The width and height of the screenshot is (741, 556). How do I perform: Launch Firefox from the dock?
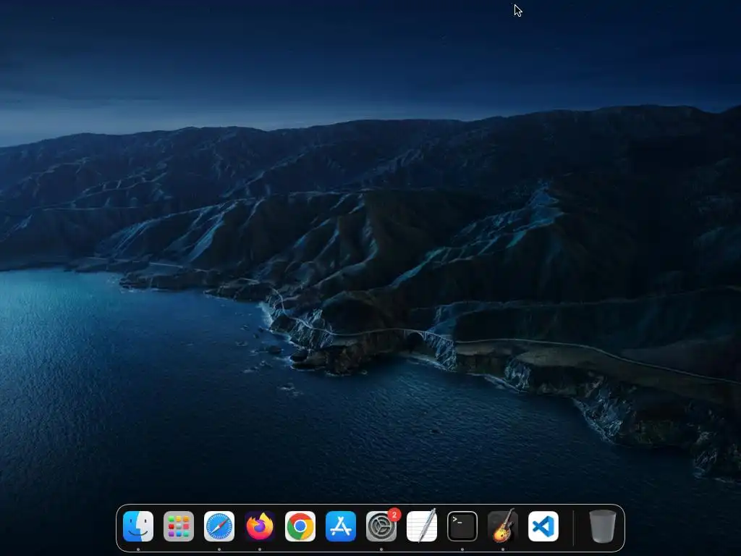coord(260,526)
